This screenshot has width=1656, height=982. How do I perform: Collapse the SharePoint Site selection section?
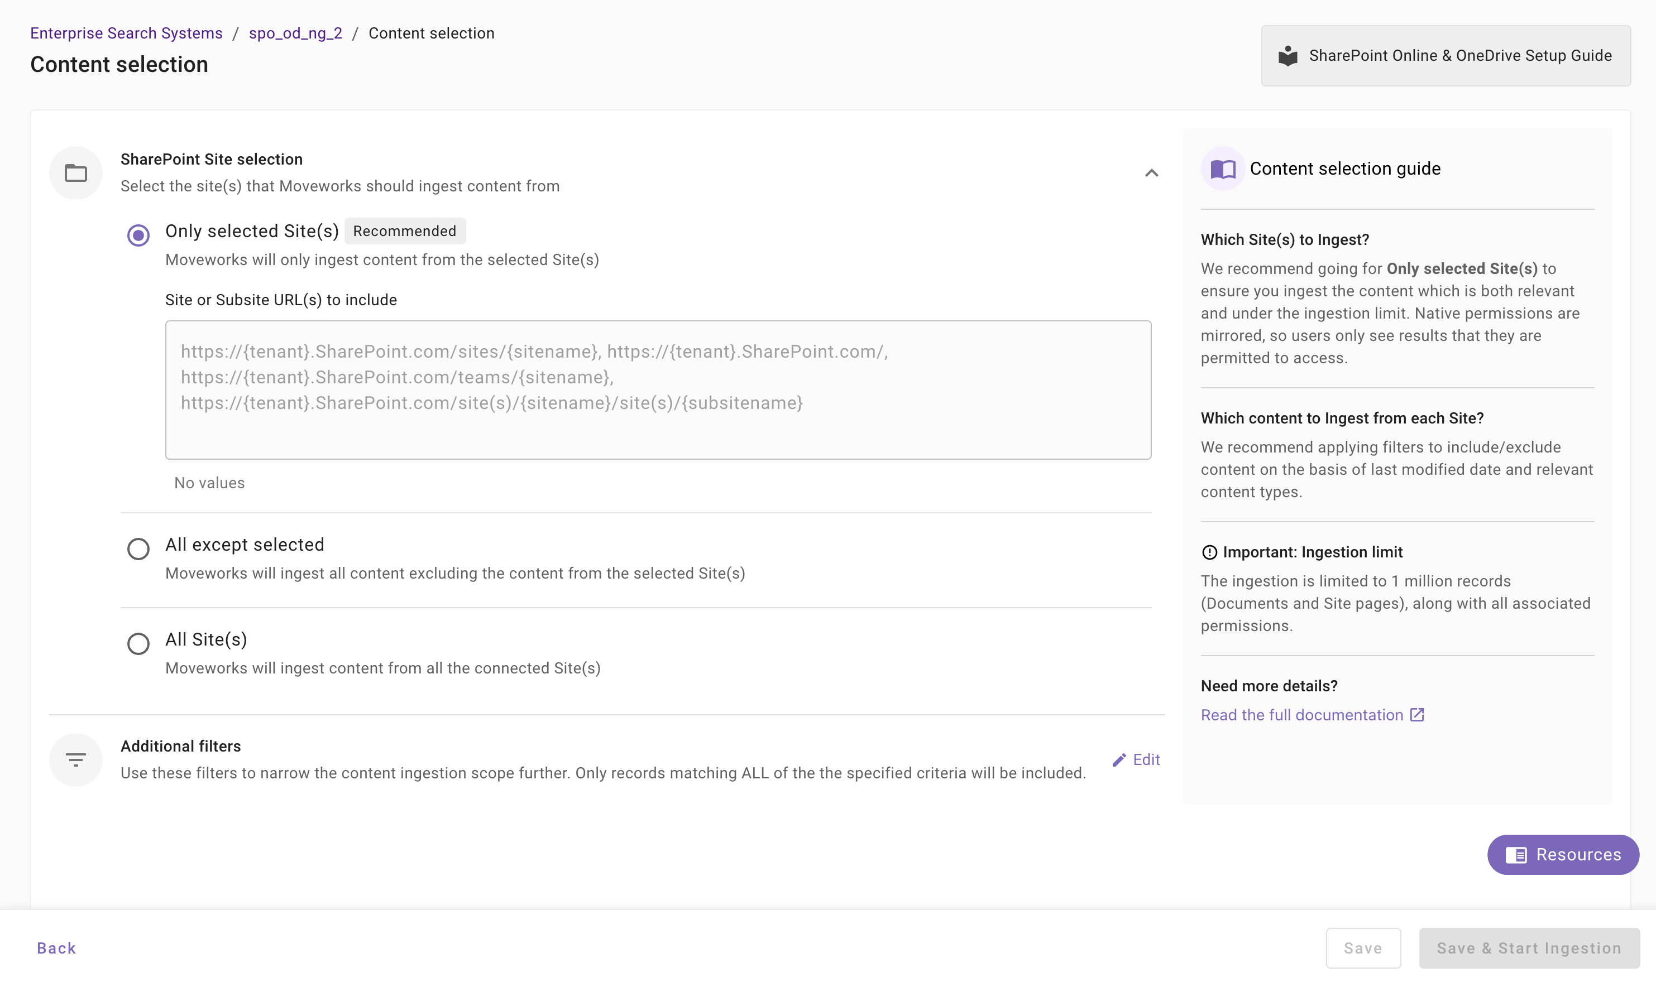(x=1151, y=174)
